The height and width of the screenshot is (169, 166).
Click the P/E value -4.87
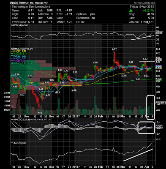69,11
